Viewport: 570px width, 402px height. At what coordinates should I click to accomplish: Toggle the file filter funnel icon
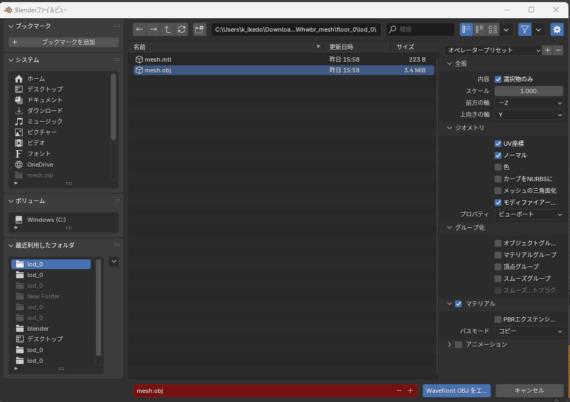524,29
